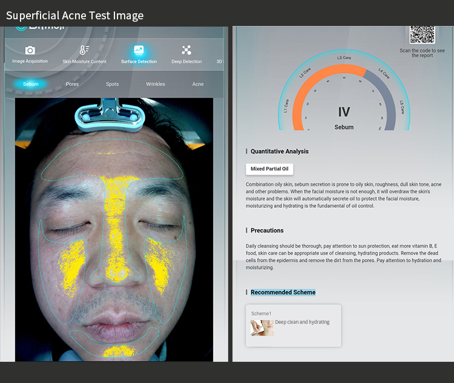Click the Scheme1 thumbnail image
This screenshot has height=383, width=454.
point(262,328)
